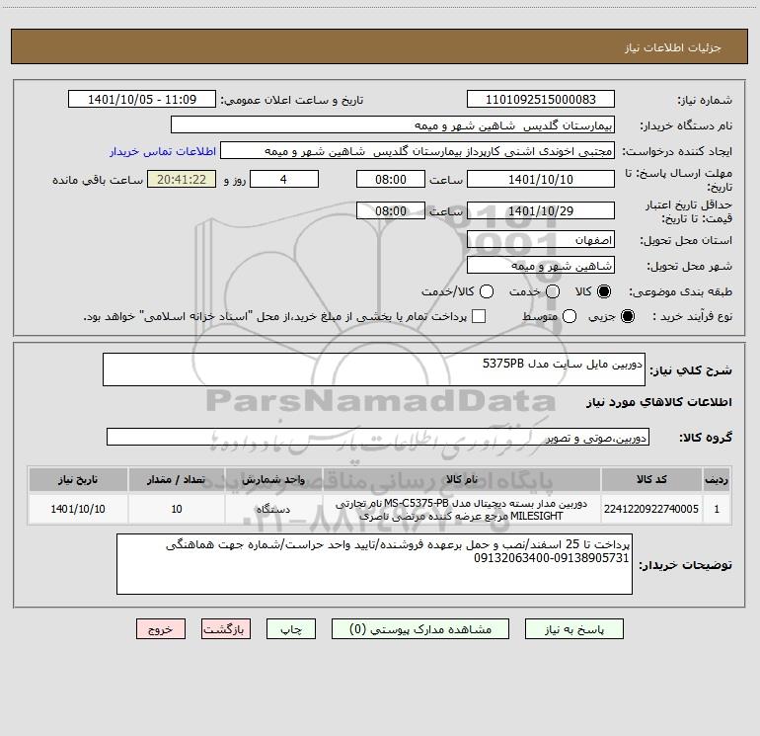Click the request creator field مجتبی اخوندی
760x736 pixels.
click(x=418, y=151)
